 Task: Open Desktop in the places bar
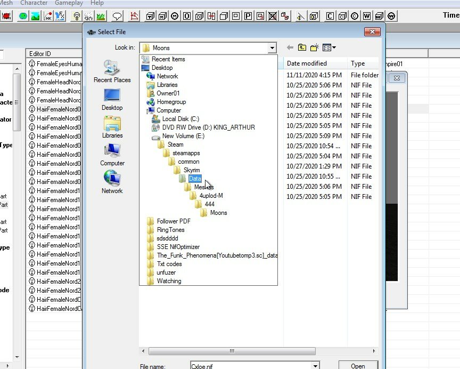(112, 99)
